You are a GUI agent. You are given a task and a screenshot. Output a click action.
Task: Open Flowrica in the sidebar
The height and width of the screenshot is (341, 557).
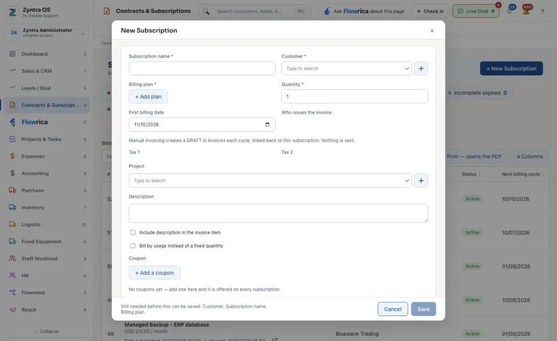[46, 122]
